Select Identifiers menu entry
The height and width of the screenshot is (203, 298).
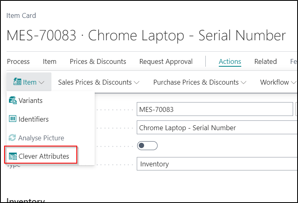51,119
